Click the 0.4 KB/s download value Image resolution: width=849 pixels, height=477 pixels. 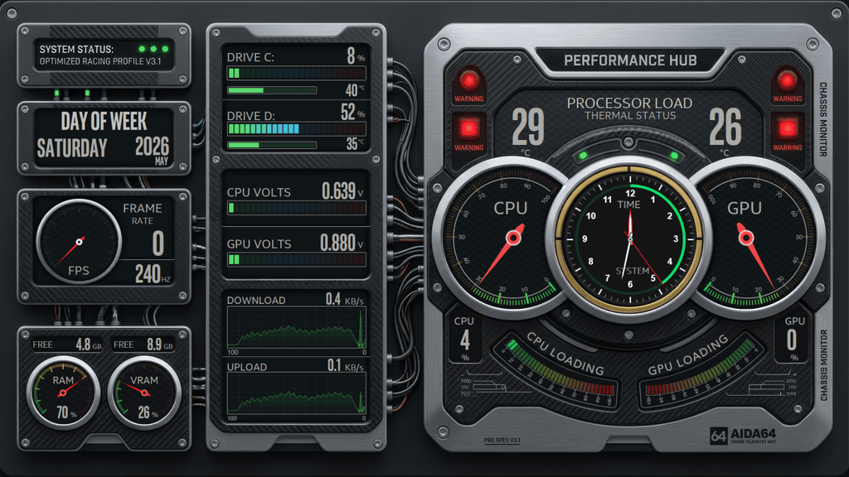[344, 299]
